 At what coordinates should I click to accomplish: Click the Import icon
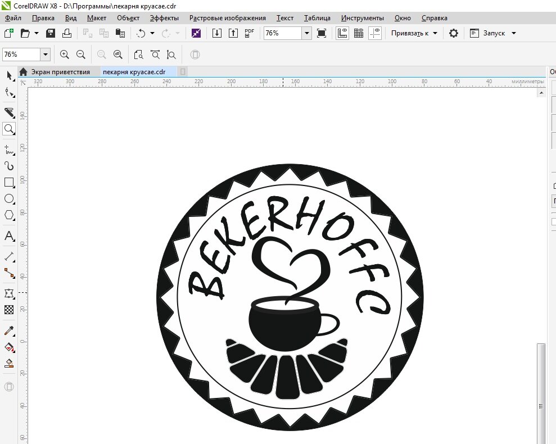click(216, 33)
